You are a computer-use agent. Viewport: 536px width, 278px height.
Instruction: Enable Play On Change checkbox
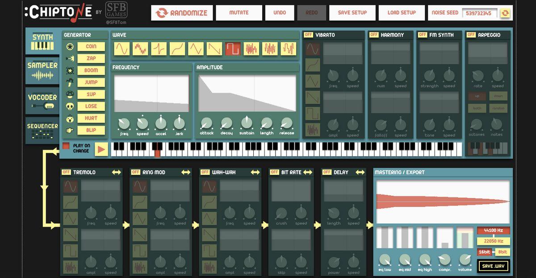coord(66,146)
